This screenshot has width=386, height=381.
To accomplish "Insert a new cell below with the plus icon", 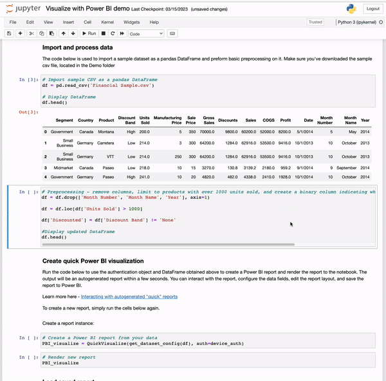I will tap(20, 33).
